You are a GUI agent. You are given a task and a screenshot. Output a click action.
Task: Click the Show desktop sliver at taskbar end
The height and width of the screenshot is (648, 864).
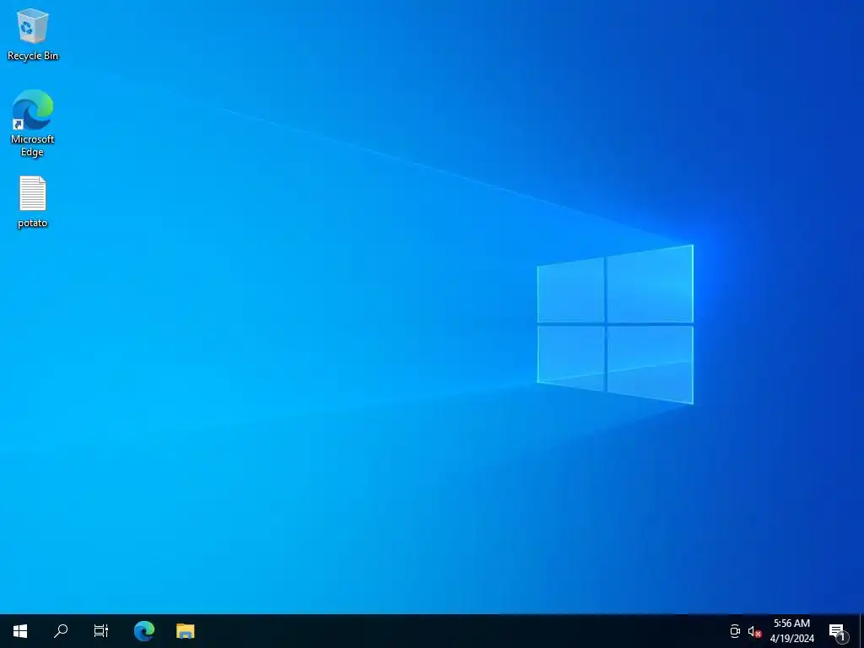pyautogui.click(x=861, y=631)
